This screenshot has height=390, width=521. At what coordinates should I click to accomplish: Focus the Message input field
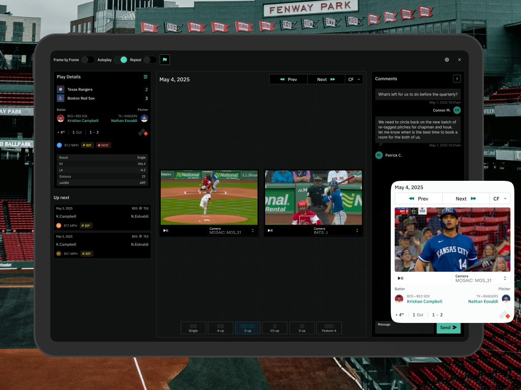coord(406,328)
